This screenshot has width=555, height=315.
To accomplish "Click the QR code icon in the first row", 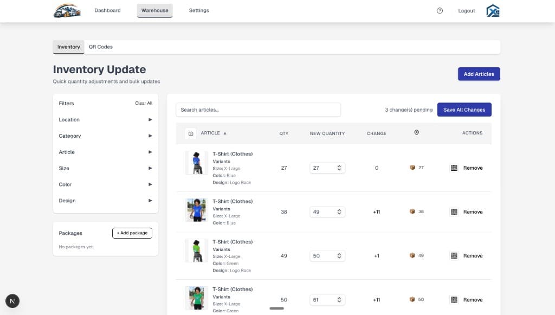I will [x=454, y=168].
